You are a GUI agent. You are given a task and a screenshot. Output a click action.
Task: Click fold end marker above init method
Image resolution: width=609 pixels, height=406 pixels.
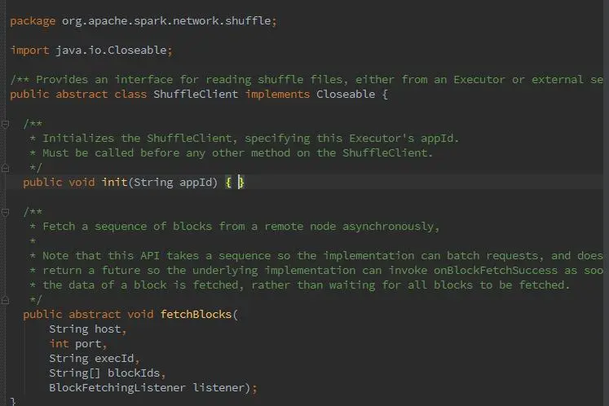point(7,168)
